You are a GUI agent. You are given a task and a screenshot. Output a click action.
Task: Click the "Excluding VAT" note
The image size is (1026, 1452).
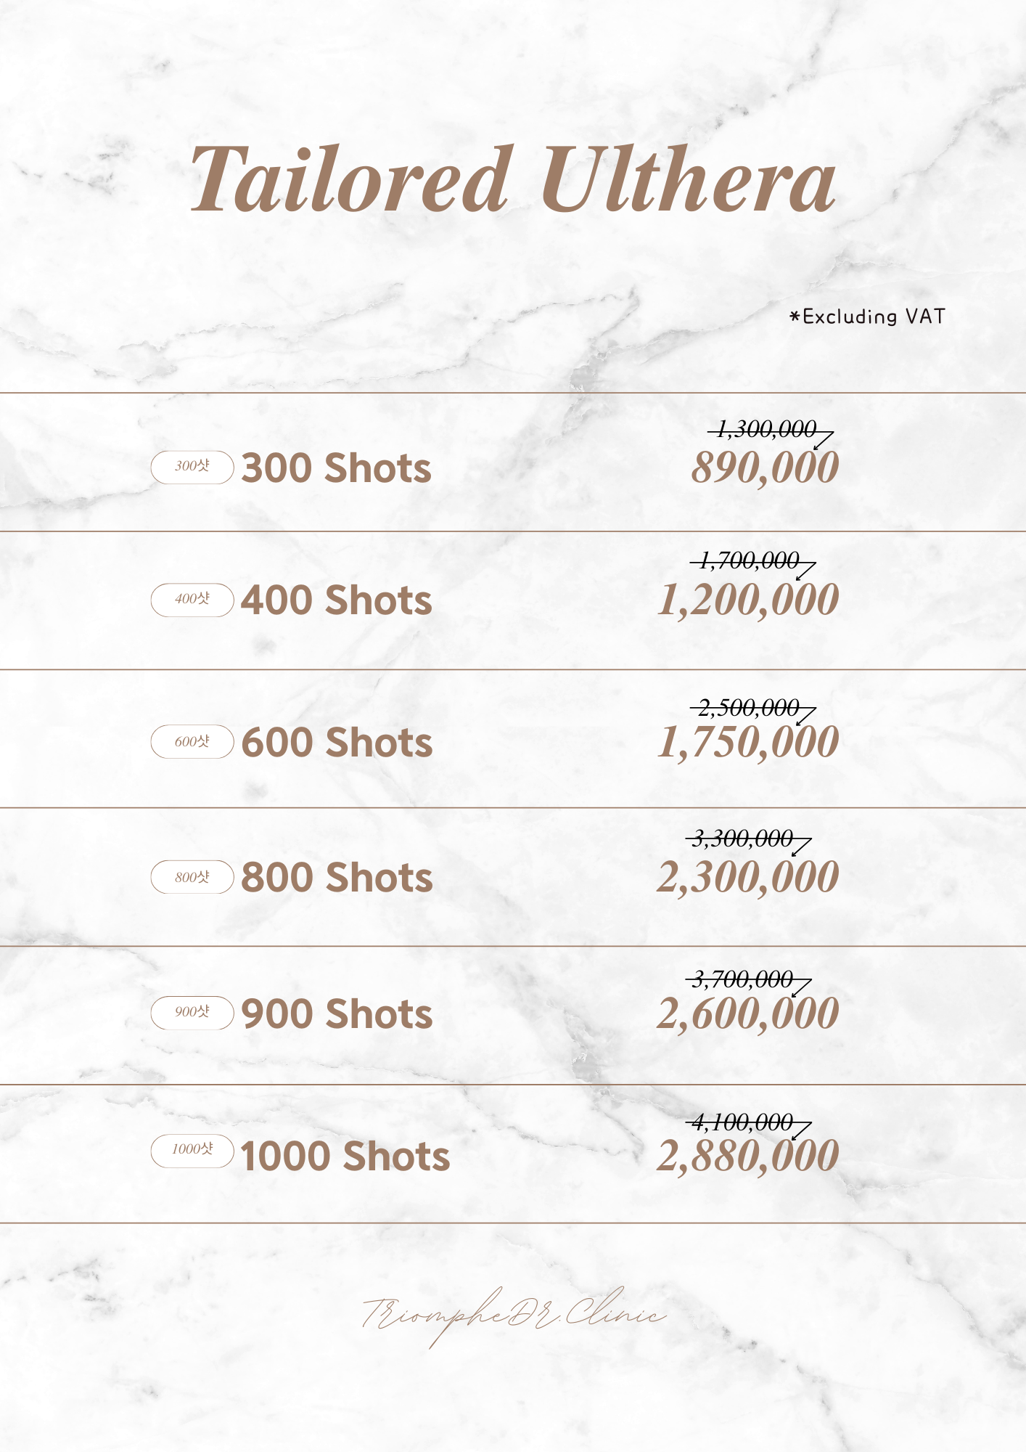point(868,317)
